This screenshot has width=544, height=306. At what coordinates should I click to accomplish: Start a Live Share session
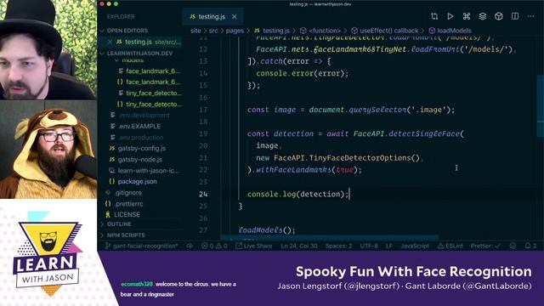tap(254, 246)
